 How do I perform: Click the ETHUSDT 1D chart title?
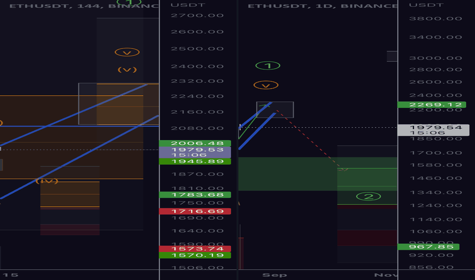click(x=323, y=6)
